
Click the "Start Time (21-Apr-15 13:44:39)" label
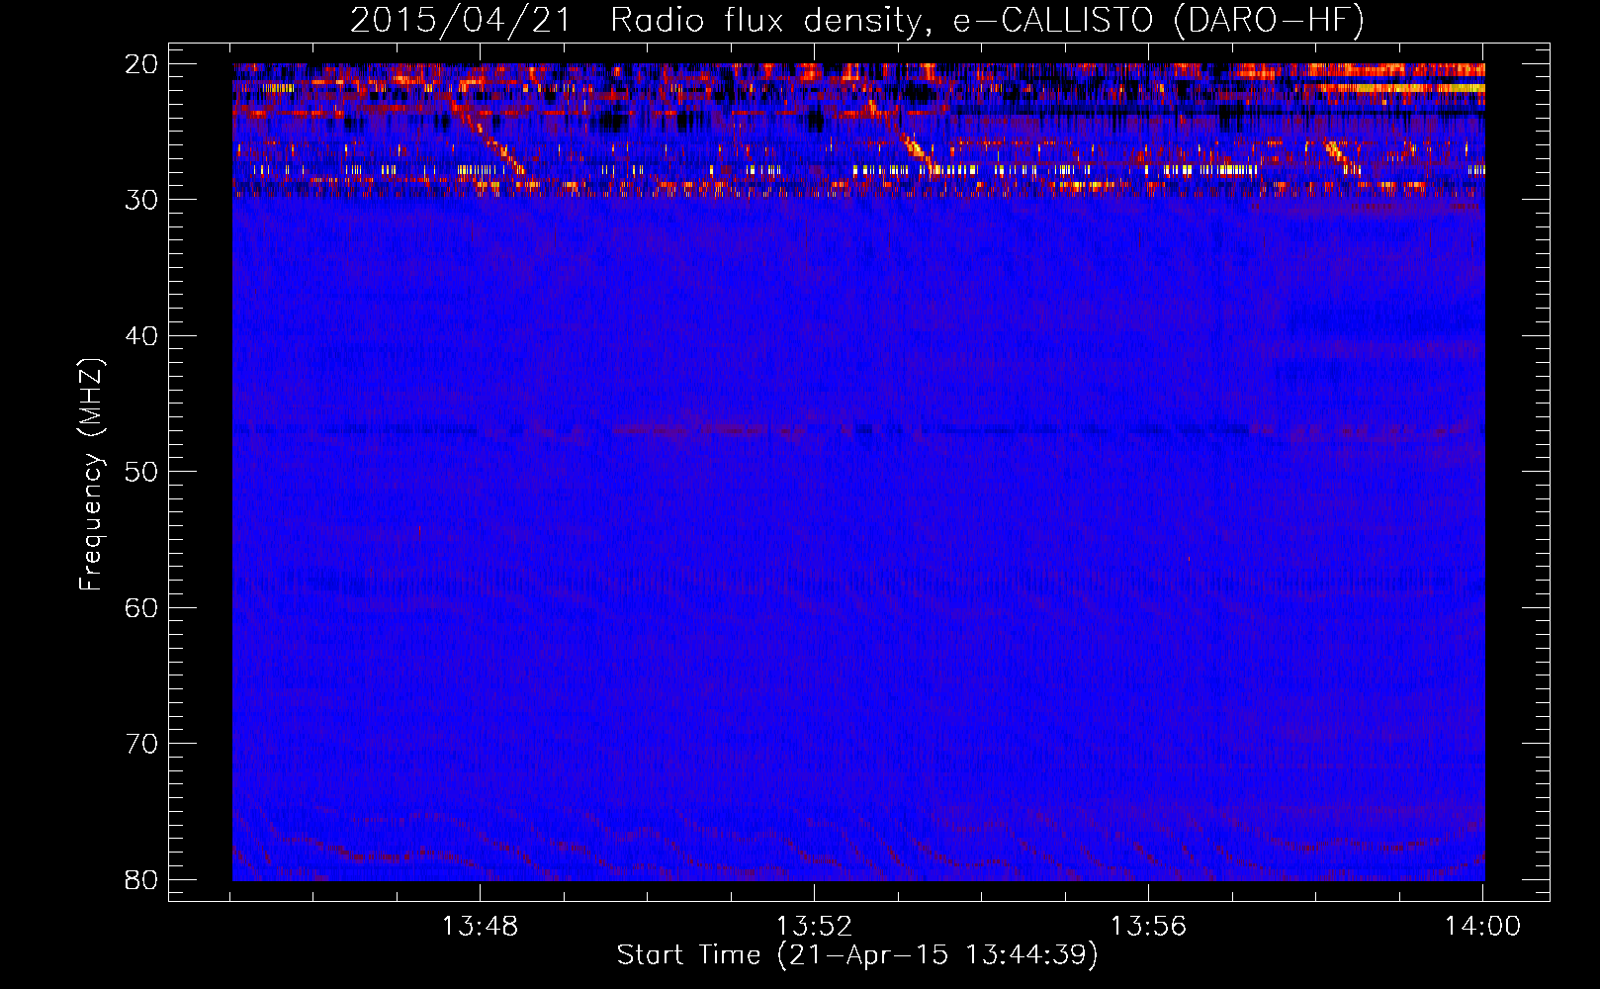tap(857, 955)
